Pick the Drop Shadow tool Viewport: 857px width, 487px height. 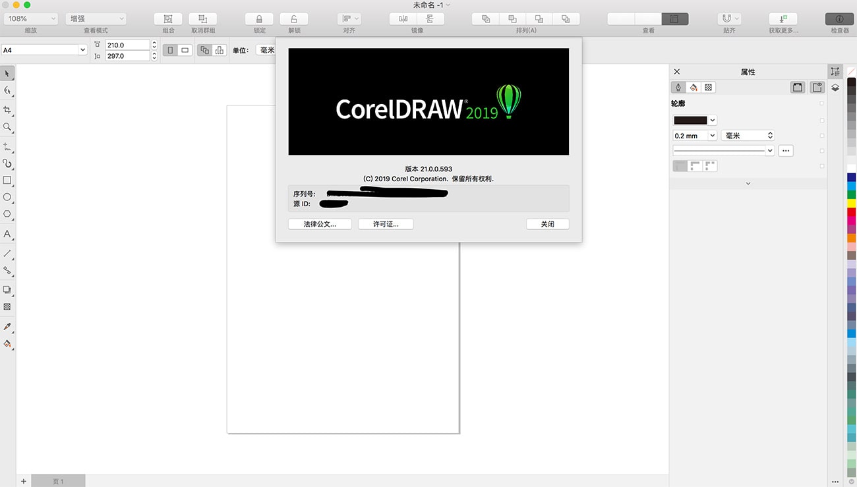(x=7, y=289)
